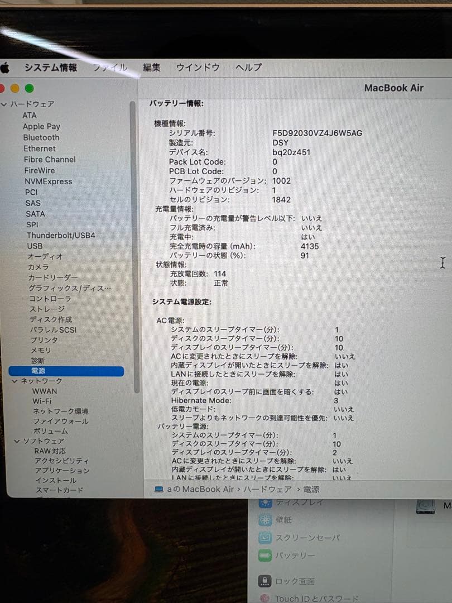Open the Apple menu icon
This screenshot has height=603, width=452.
coord(6,67)
